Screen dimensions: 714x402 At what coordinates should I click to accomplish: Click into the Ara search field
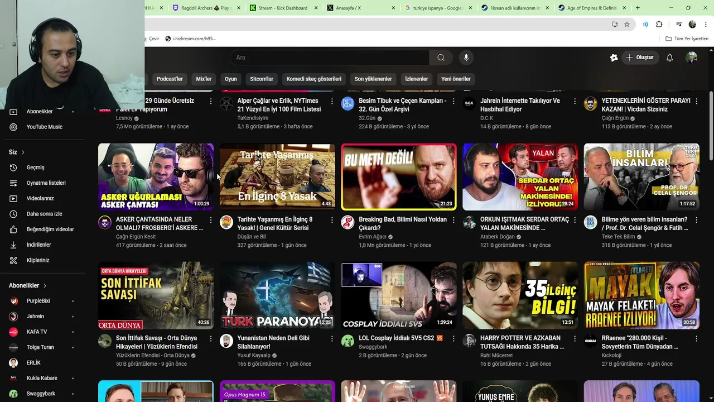click(329, 58)
